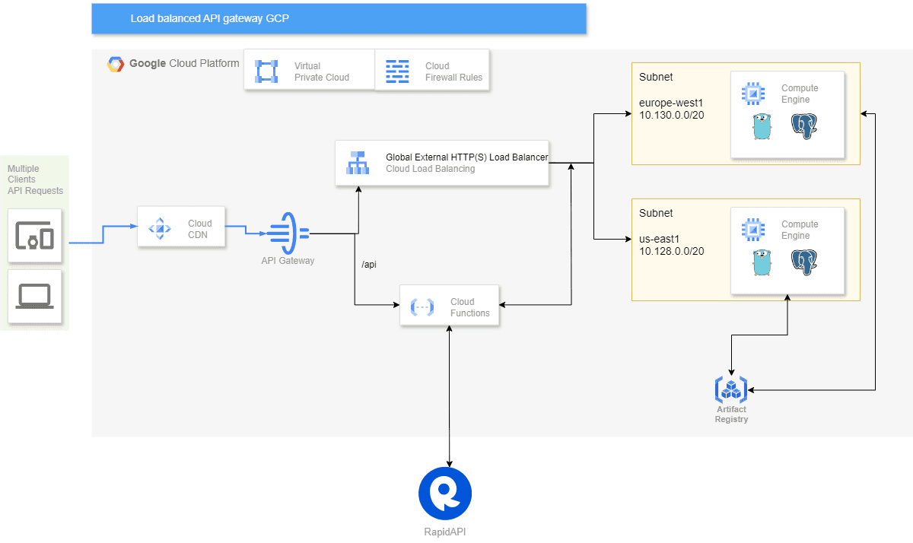Viewport: 913px width, 543px height.
Task: Select Compute Engine chip icon in europe-west1
Action: 753,94
